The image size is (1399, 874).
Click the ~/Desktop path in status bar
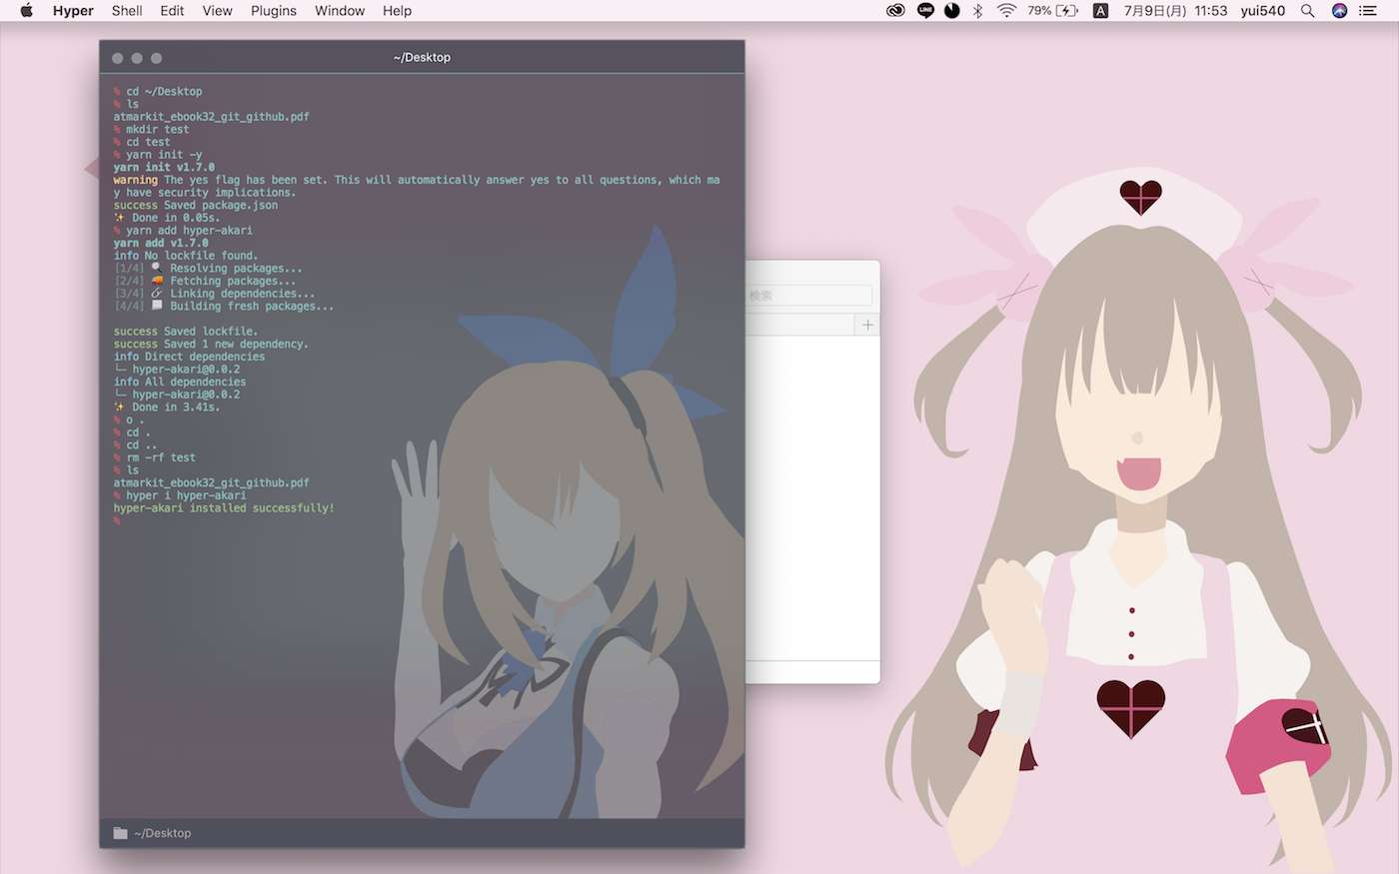pos(163,833)
